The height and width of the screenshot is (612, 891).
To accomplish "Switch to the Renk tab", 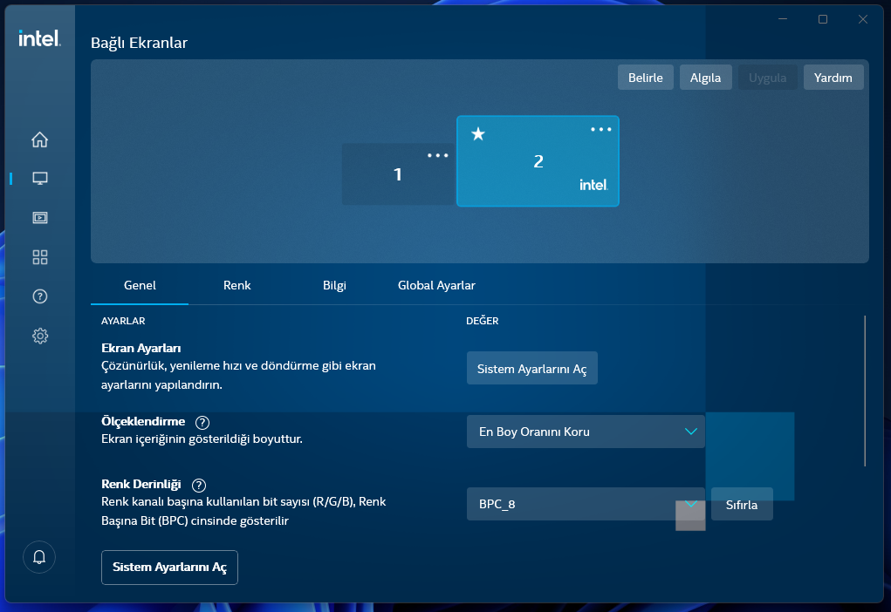I will tap(237, 286).
